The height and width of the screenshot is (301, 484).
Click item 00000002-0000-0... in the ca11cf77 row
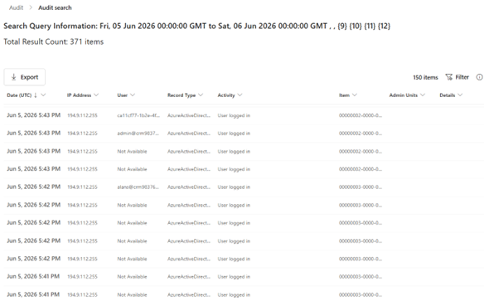(x=361, y=115)
